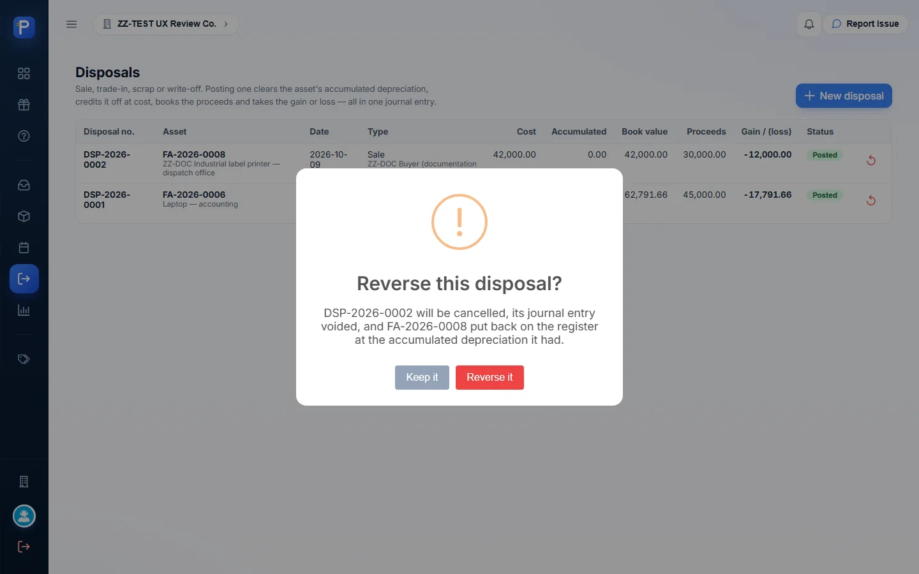Open the bar chart reports sidebar icon

pos(24,310)
